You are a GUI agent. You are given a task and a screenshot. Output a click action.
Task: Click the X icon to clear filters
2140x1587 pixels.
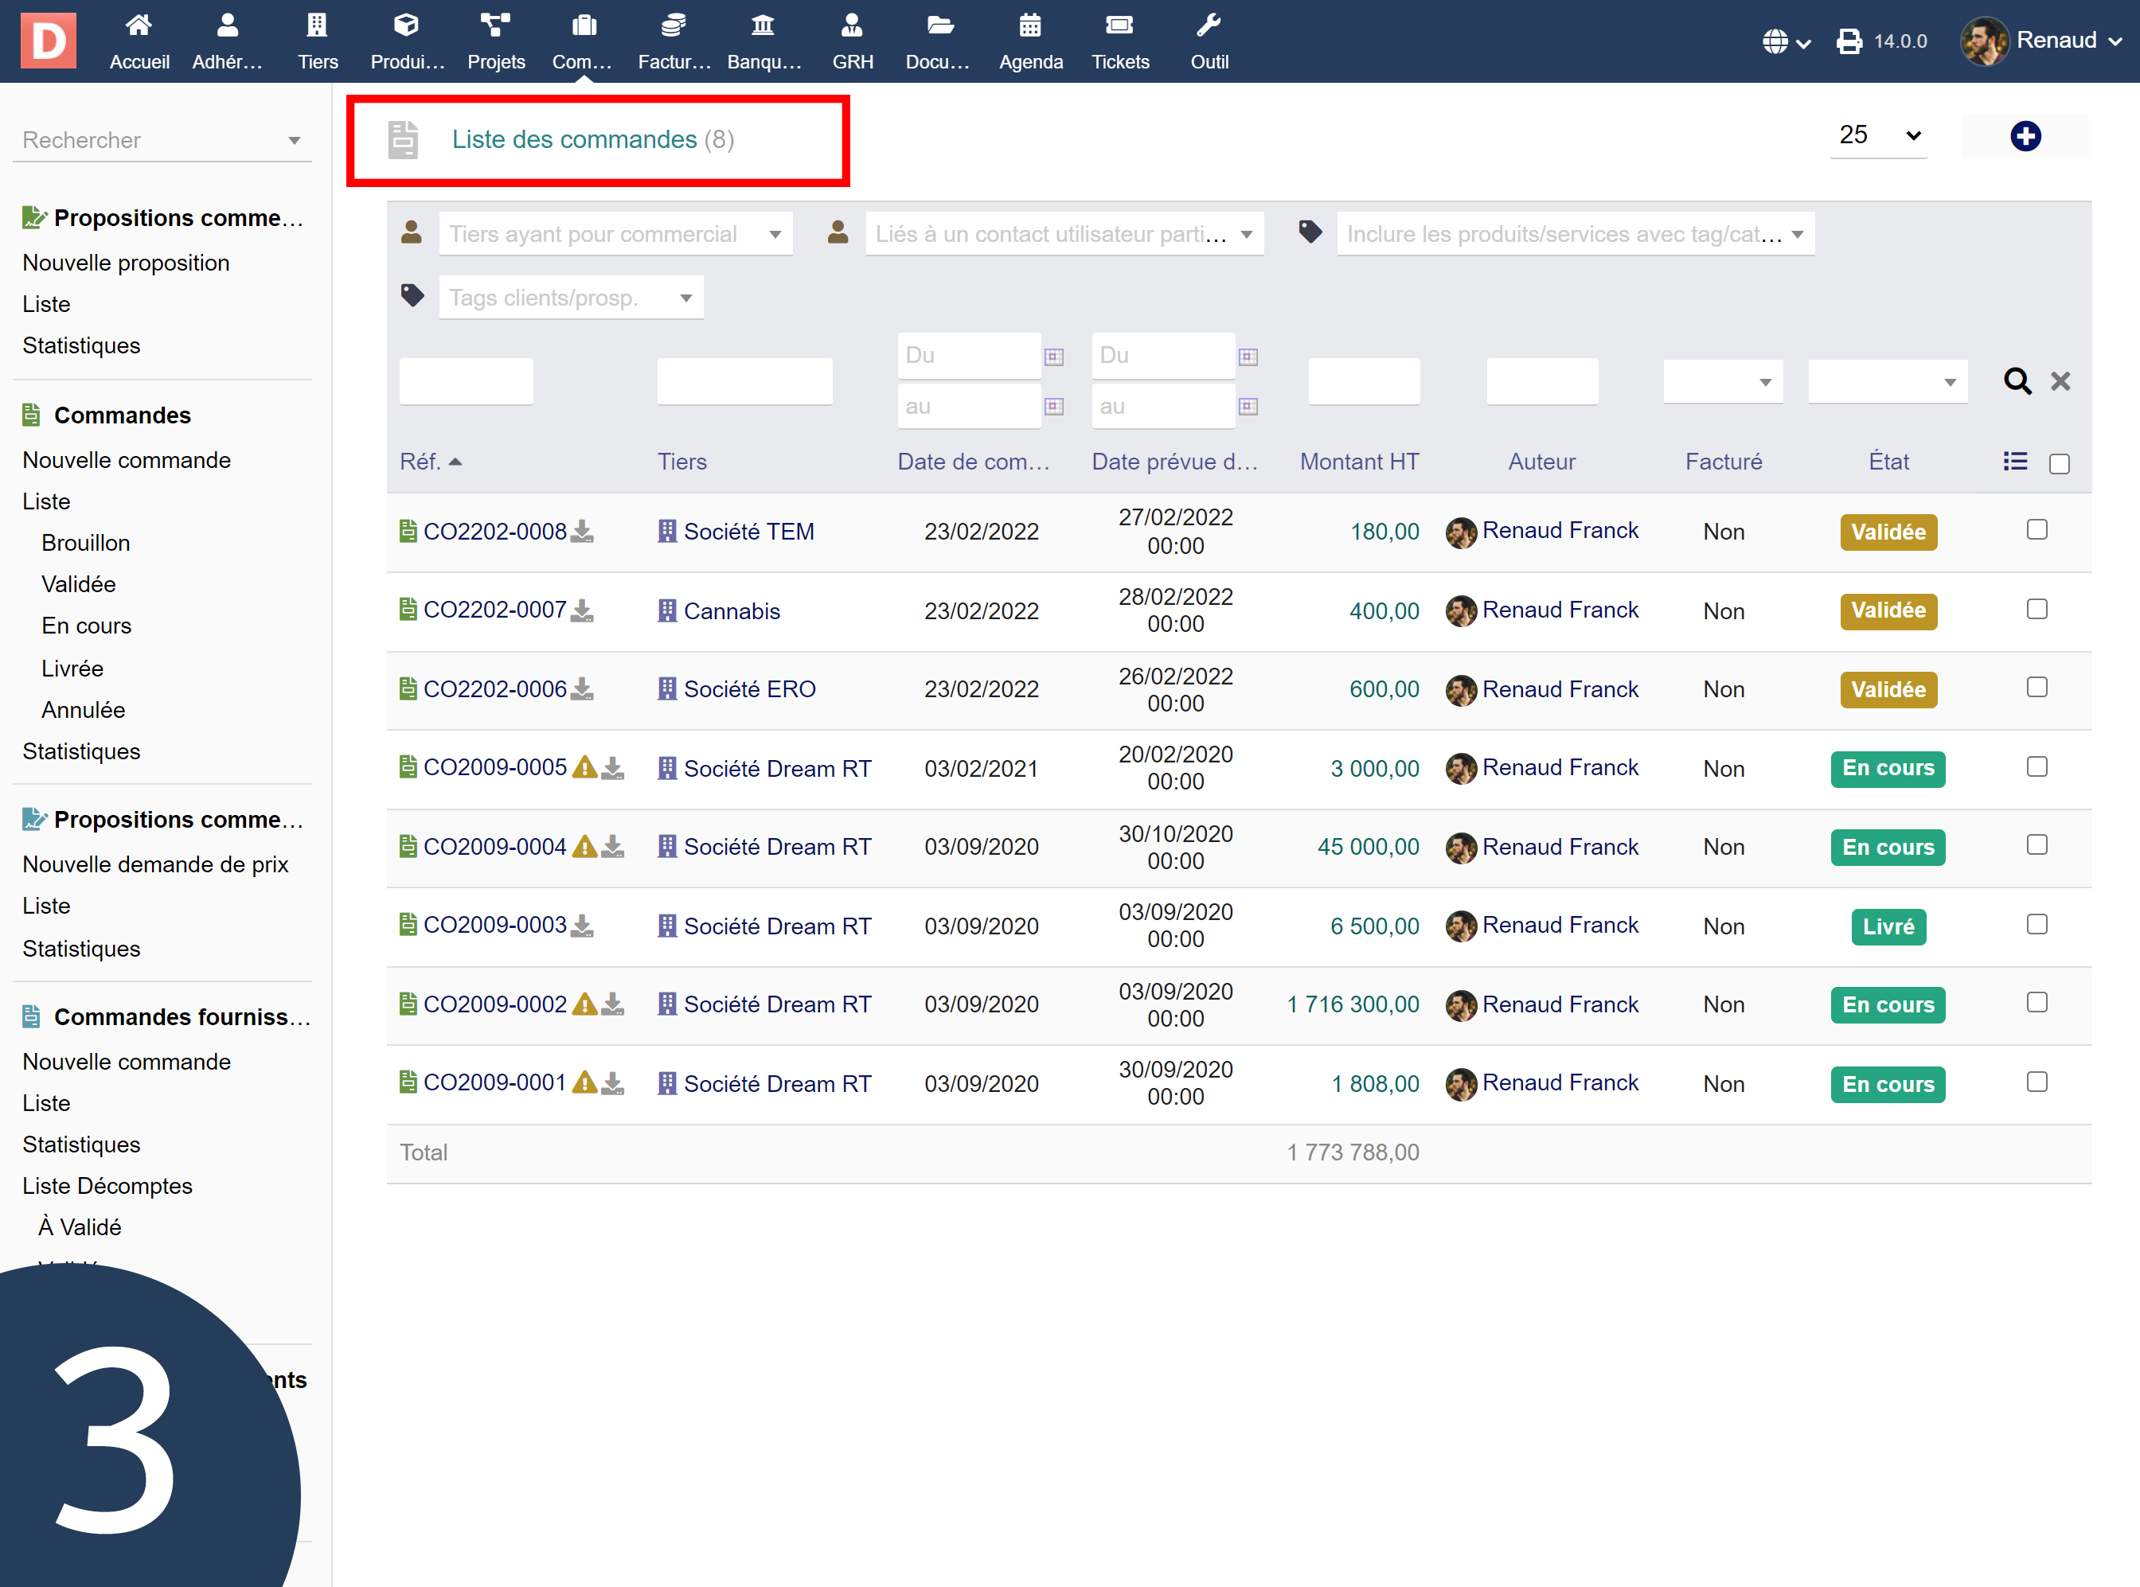point(2060,381)
